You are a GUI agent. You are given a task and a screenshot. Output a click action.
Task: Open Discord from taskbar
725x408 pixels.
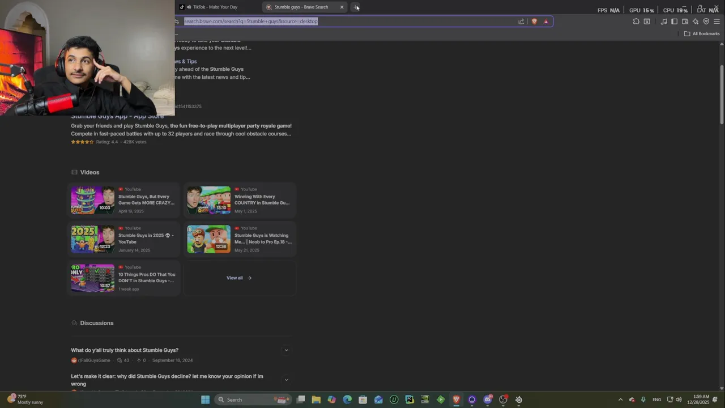tap(488, 399)
